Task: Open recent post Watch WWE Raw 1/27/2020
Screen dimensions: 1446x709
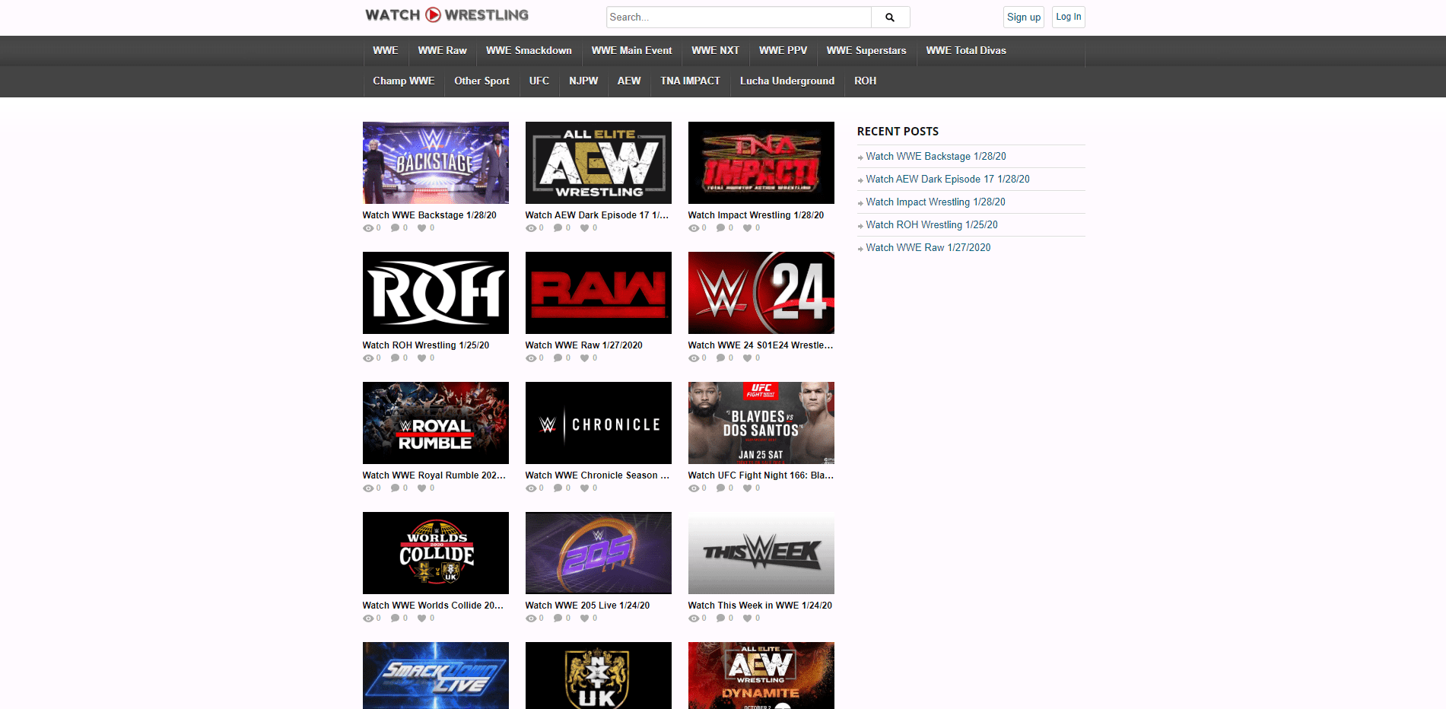Action: click(929, 248)
